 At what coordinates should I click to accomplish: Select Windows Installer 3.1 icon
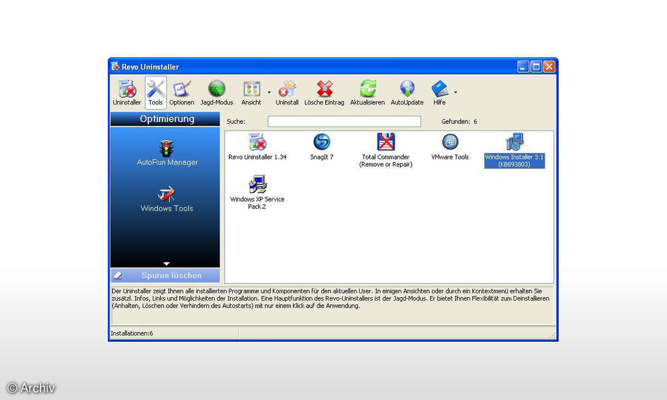[514, 142]
